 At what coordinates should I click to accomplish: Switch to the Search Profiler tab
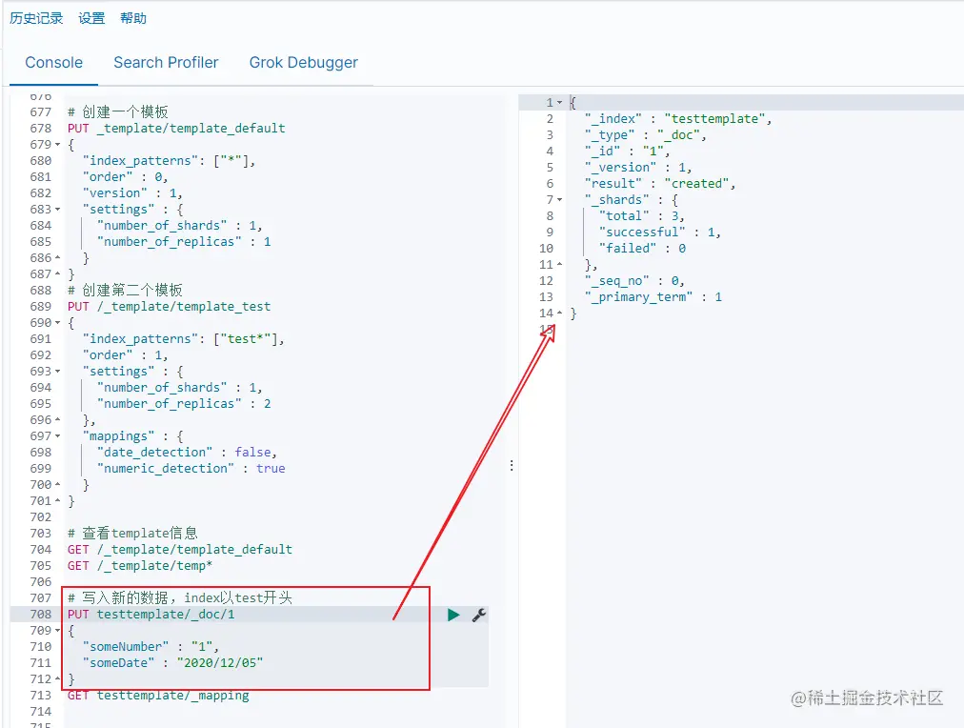coord(166,63)
